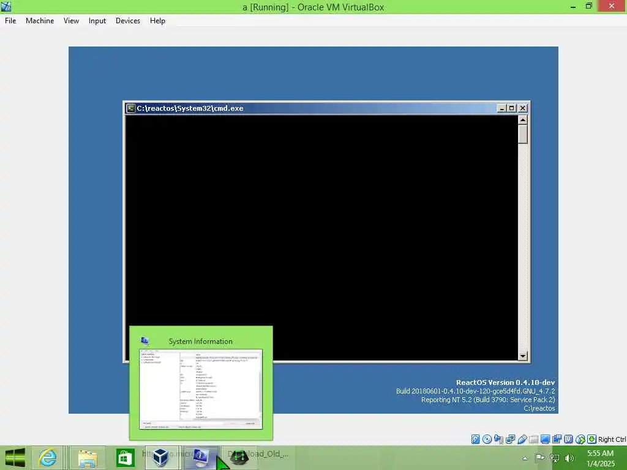Switch to the VirtualBox taskbar button
This screenshot has height=470, width=627.
click(162, 458)
